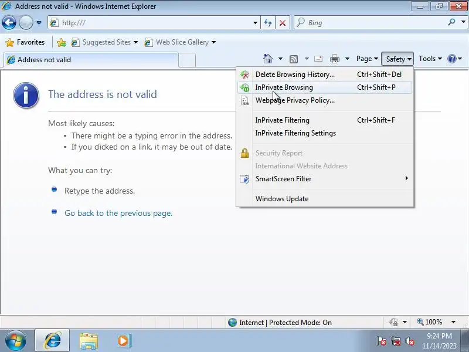
Task: Click the search magnifier button
Action: [451, 22]
